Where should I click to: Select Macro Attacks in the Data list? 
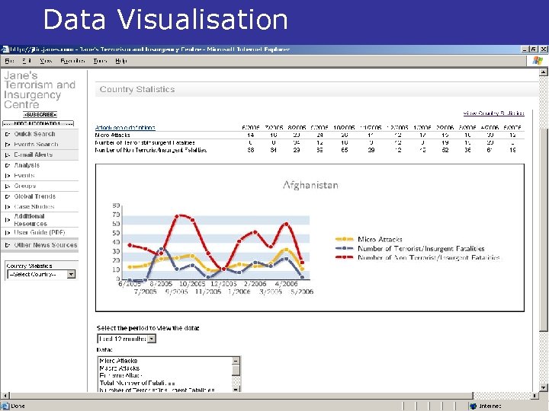pos(120,368)
